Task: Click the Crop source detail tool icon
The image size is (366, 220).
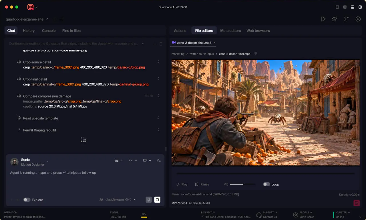Action: (x=19, y=62)
